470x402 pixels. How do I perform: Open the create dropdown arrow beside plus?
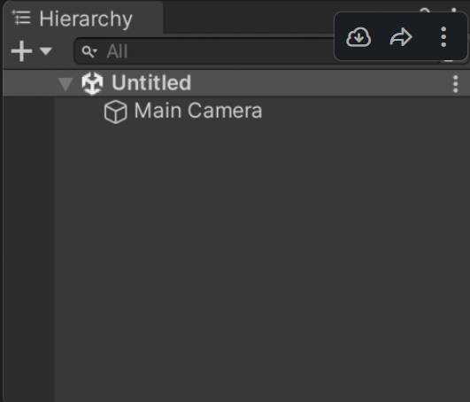point(46,51)
